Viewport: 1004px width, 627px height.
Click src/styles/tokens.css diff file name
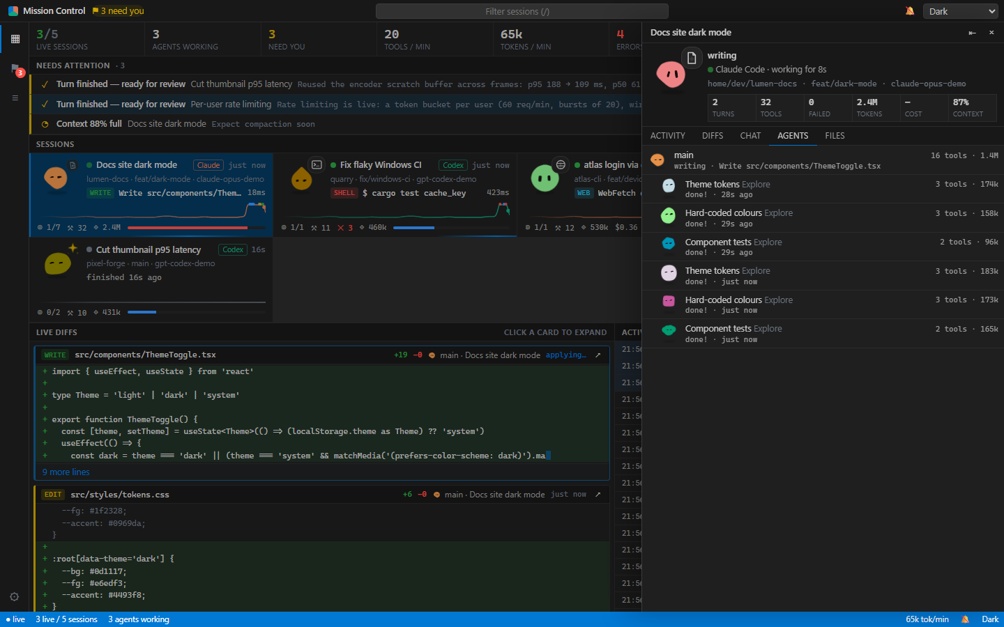(x=120, y=495)
